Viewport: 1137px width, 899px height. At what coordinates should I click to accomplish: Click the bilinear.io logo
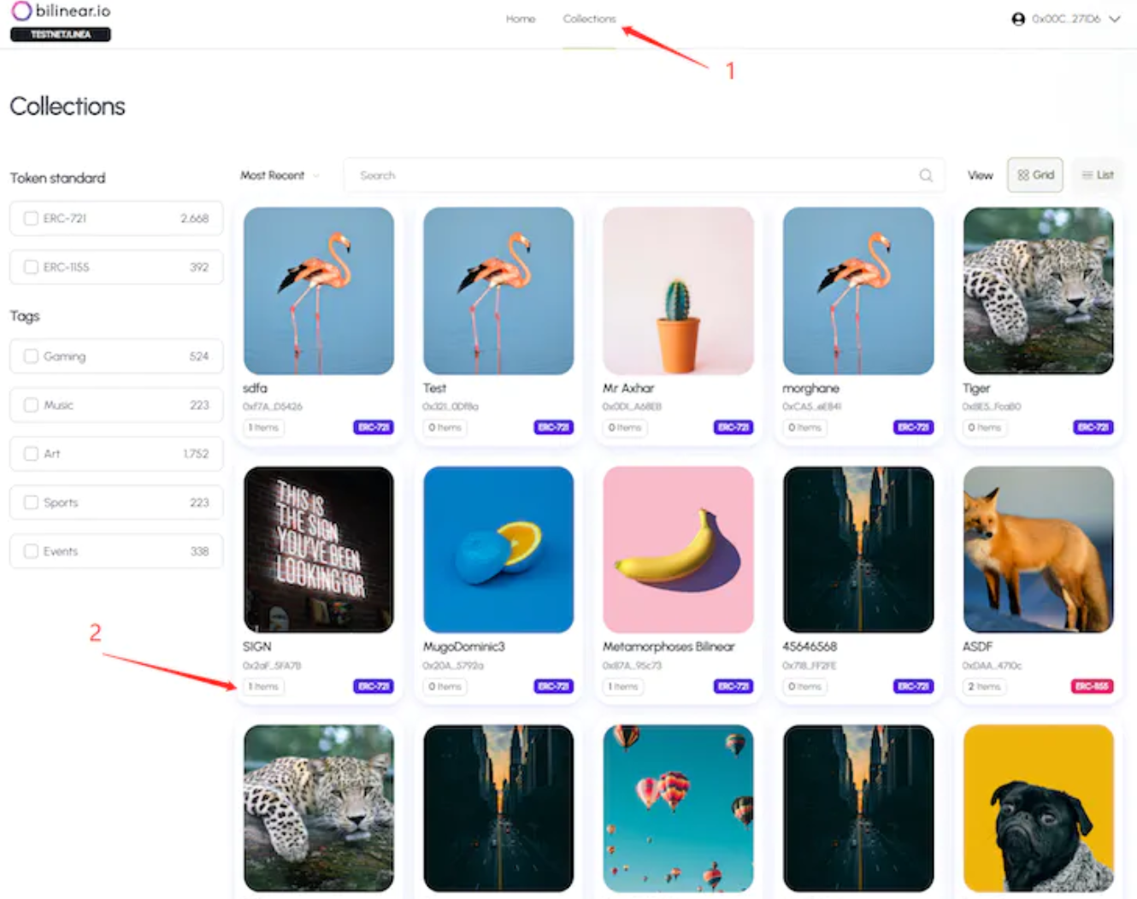click(61, 11)
